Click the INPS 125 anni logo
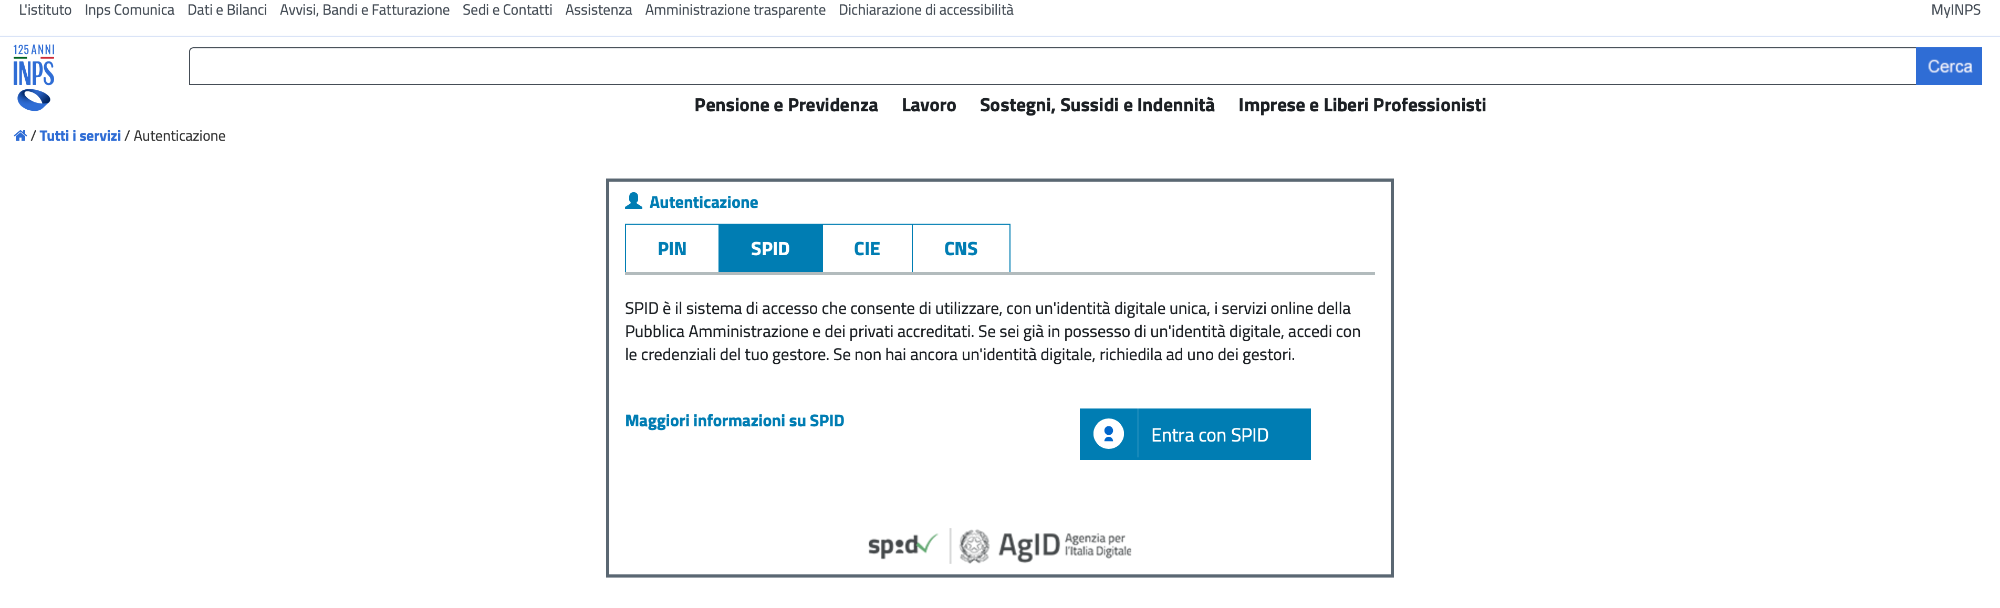Image resolution: width=2000 pixels, height=608 pixels. point(34,78)
